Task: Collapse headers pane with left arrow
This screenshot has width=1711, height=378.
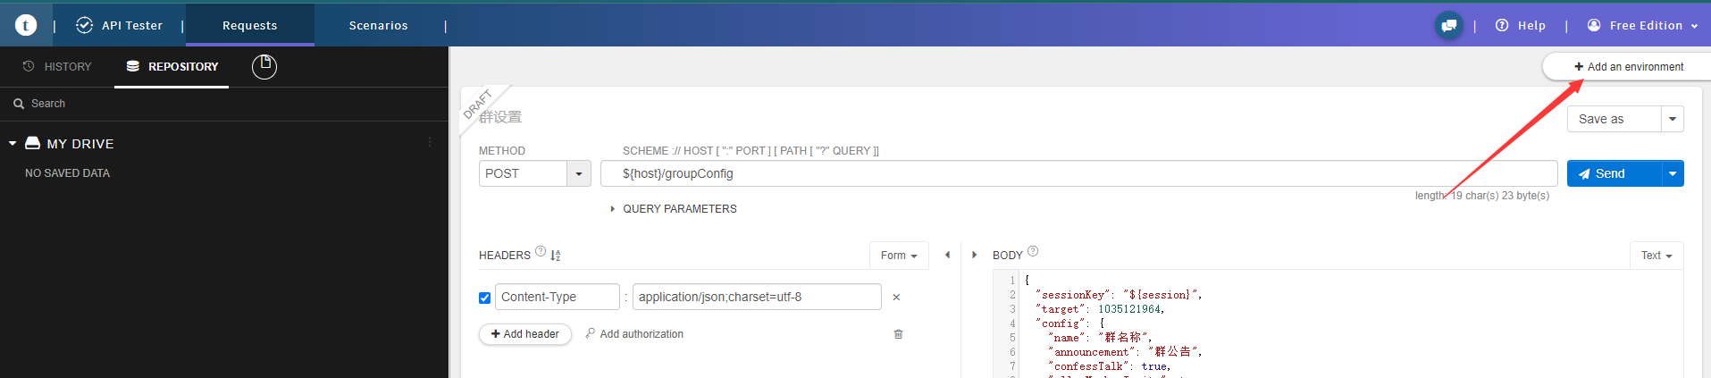Action: tap(947, 256)
